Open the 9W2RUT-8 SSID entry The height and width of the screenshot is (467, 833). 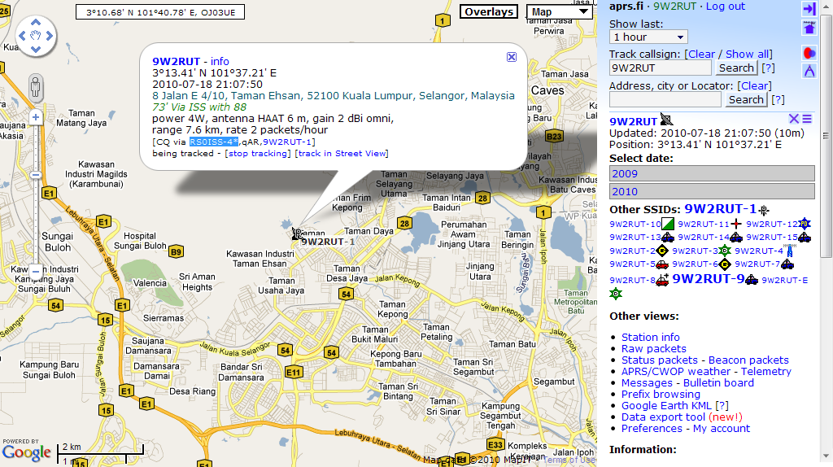click(632, 280)
